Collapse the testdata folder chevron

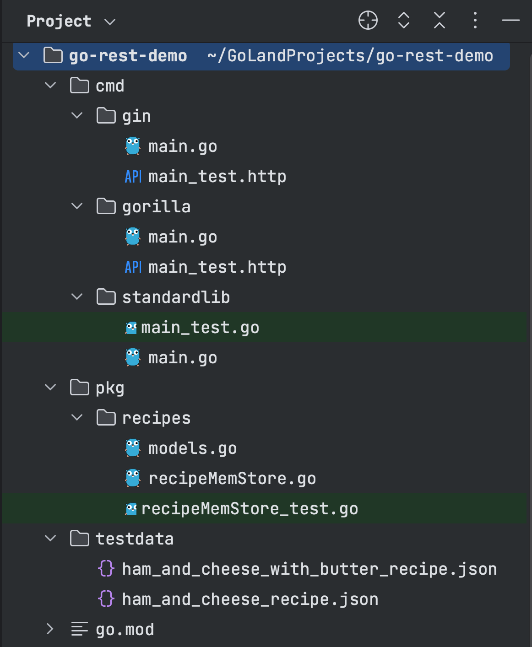[x=50, y=539]
